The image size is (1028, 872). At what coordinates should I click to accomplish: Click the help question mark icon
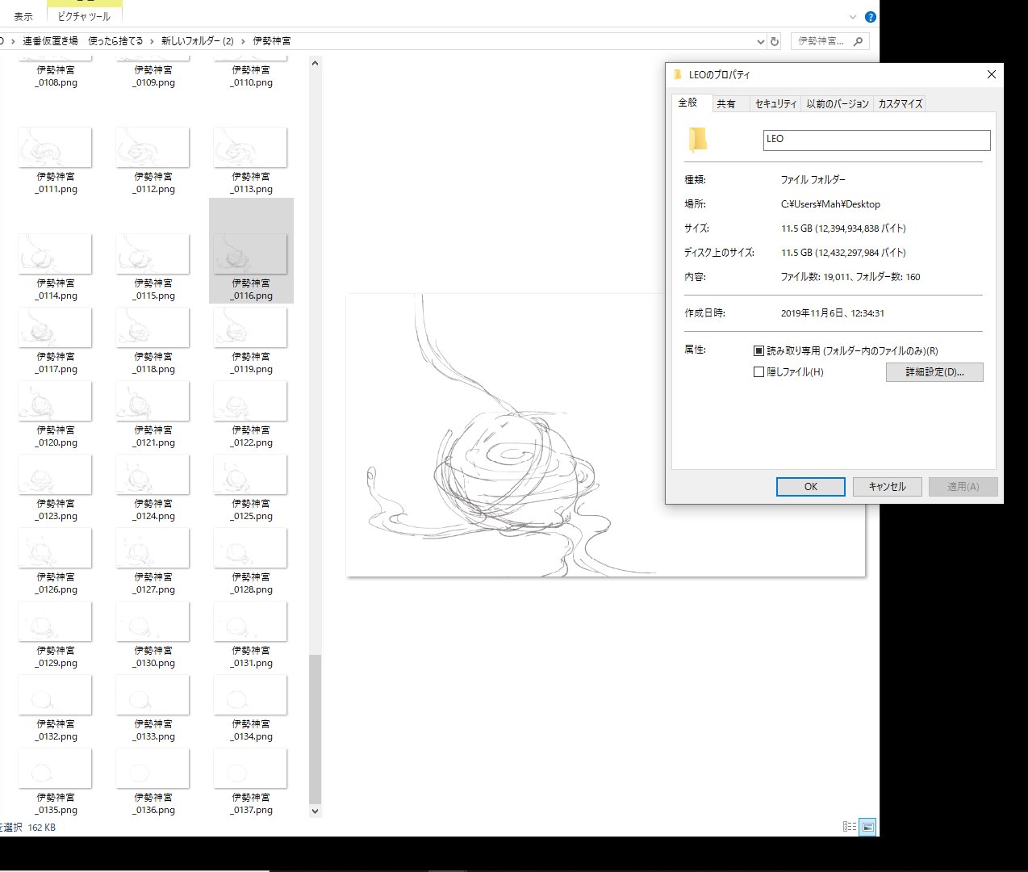pos(870,17)
